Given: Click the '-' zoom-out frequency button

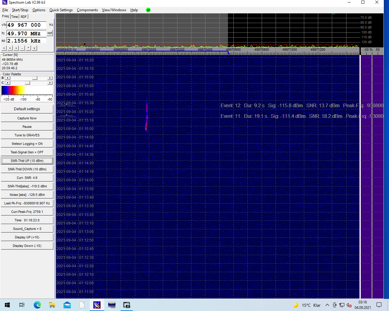Looking at the screenshot, I should click(x=22, y=48).
